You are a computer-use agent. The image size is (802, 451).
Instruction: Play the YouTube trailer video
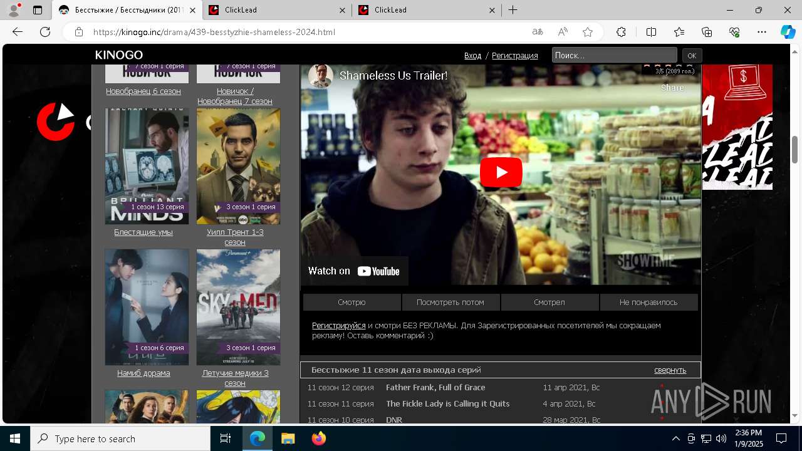tap(501, 172)
